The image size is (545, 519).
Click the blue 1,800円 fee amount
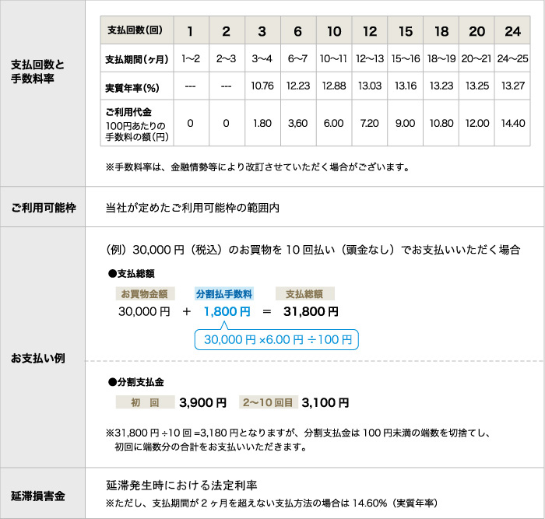coord(227,312)
